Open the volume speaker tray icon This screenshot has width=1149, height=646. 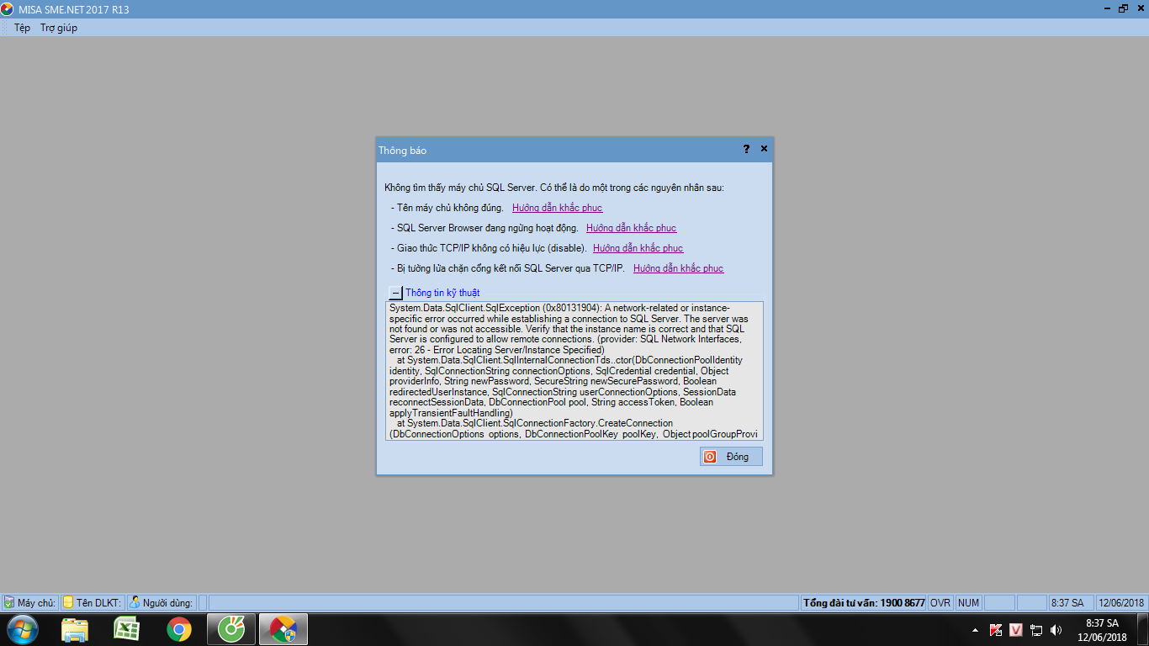[x=1056, y=630]
